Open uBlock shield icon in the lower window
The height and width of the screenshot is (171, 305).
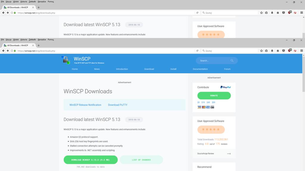coord(290,50)
